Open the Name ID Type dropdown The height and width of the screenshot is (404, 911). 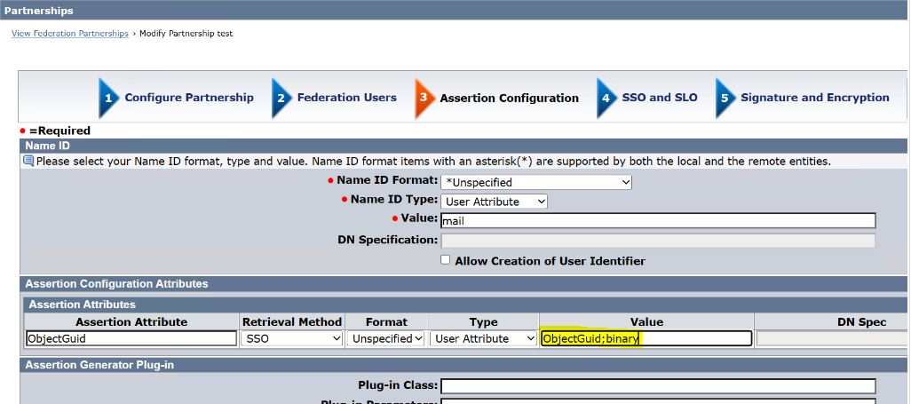[494, 202]
